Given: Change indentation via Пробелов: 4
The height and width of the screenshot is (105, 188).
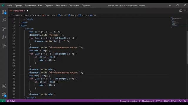Looking at the screenshot, I should (148, 101).
